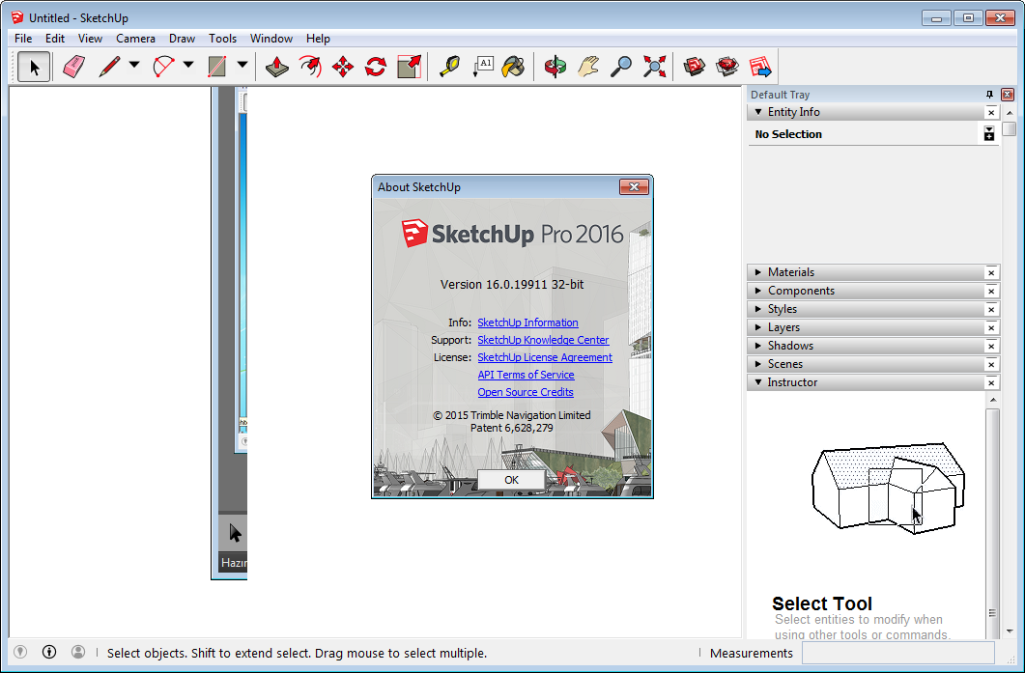Click the Select Tool house illustration
Image resolution: width=1025 pixels, height=673 pixels.
(888, 488)
